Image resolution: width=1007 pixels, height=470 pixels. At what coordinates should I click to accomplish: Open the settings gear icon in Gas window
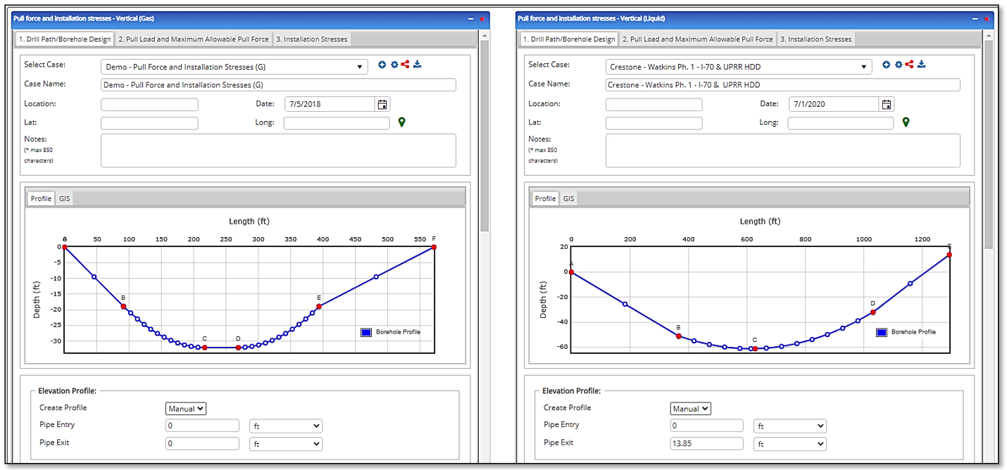(x=394, y=65)
